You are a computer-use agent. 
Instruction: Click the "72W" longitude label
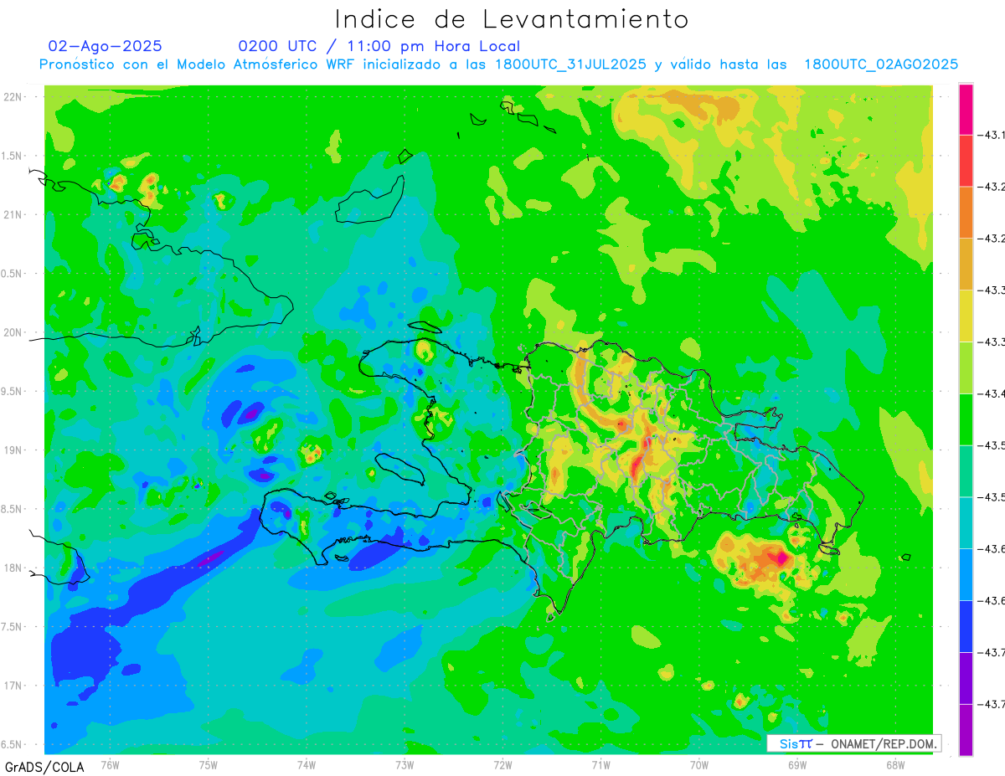point(502,764)
